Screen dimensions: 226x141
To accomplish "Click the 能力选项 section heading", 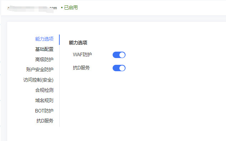I will [x=78, y=43].
